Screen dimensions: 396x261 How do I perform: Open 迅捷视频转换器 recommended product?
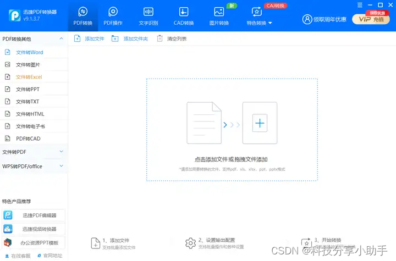34,229
